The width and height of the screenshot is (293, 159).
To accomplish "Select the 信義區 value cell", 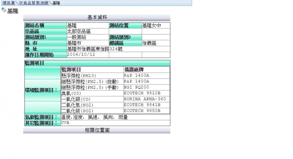I will click(156, 43).
